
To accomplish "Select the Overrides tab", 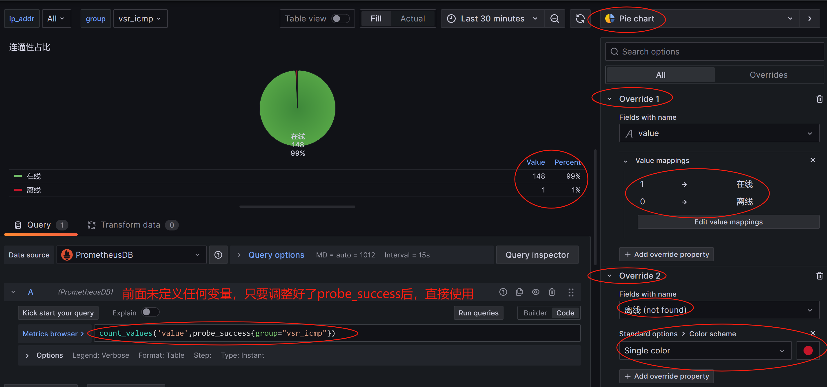I will click(x=768, y=75).
